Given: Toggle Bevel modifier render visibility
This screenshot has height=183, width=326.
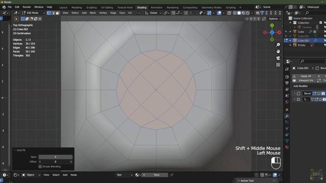Looking at the screenshot, I should (323, 94).
